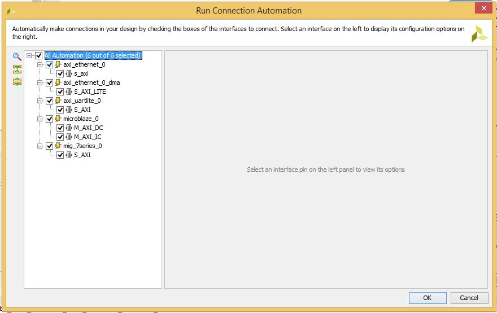Select the S_AXI_LITE interface label
Screen dimensions: 497x313
tap(90, 92)
